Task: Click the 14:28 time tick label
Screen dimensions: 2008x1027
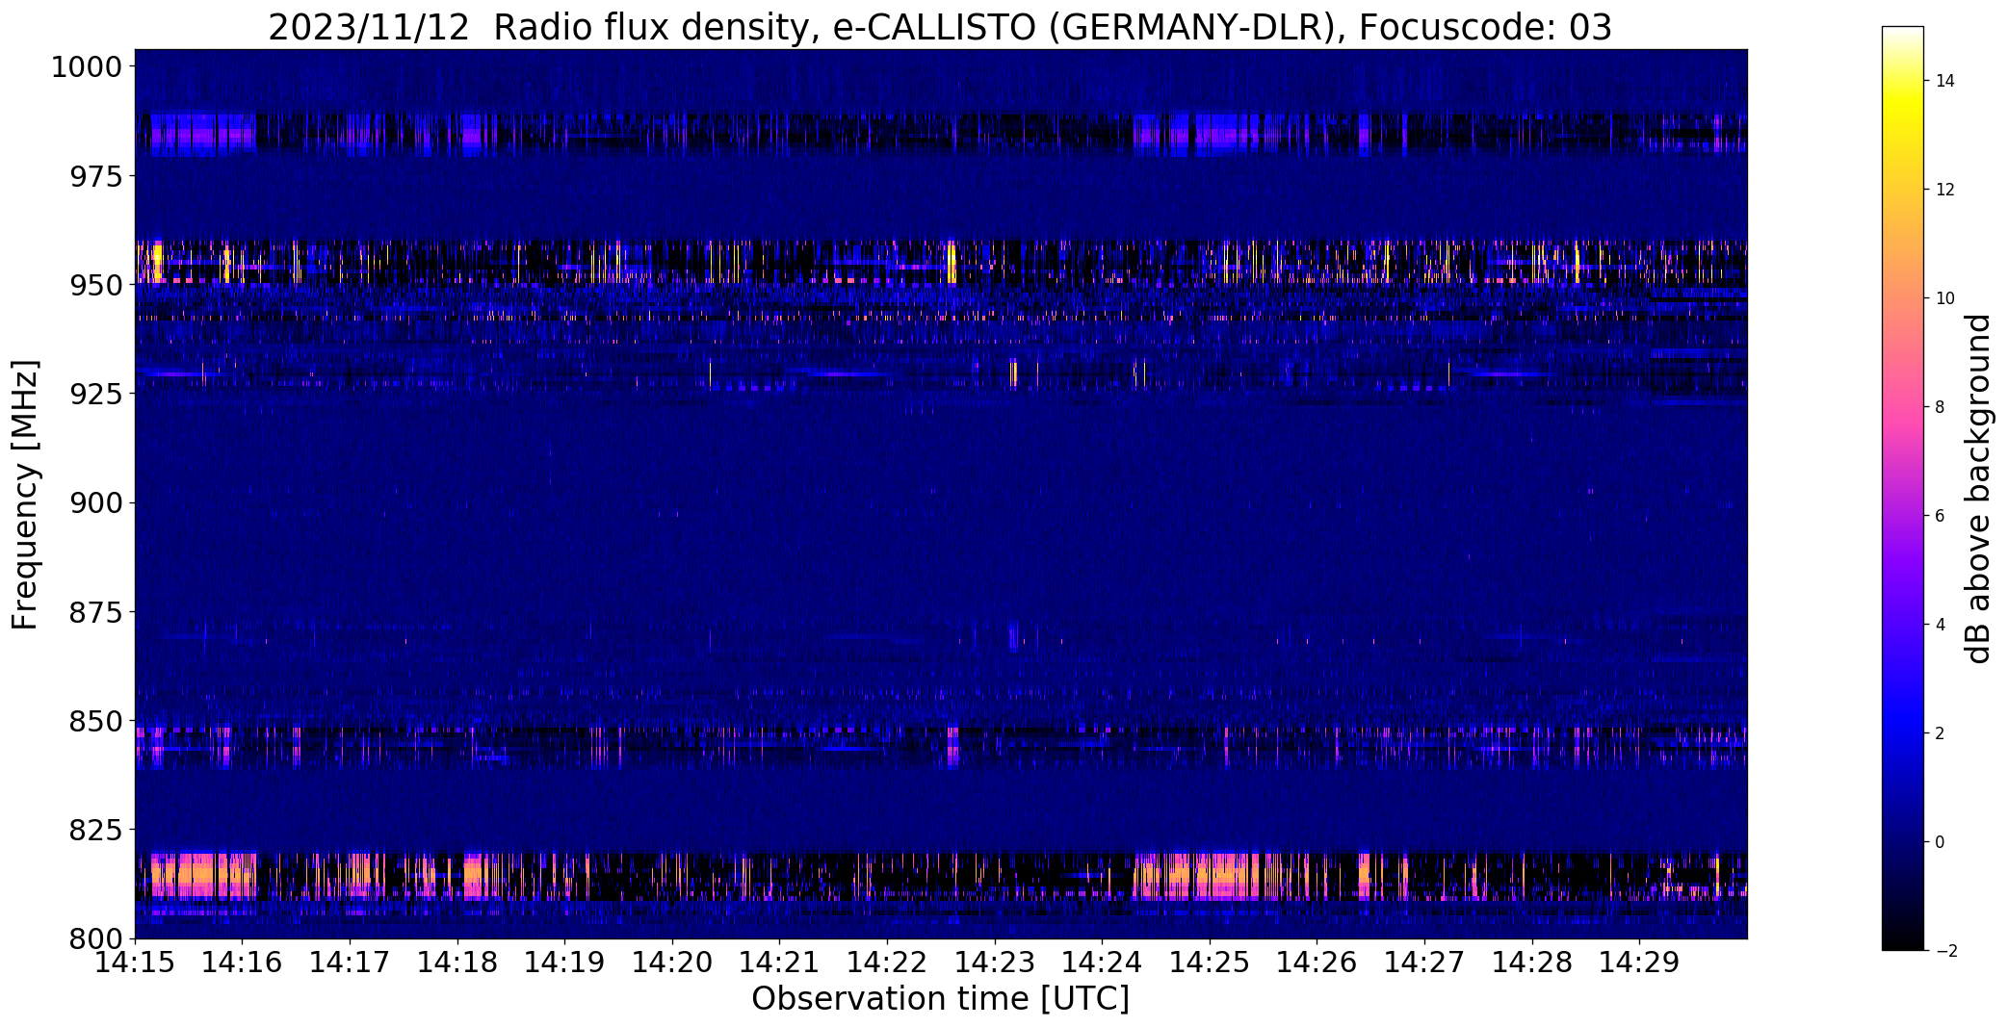Action: click(x=1533, y=963)
